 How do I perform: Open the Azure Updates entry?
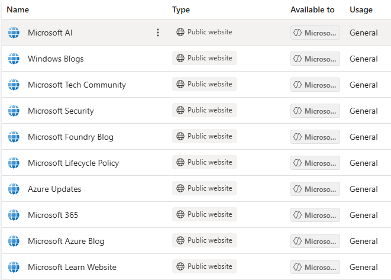coord(54,189)
